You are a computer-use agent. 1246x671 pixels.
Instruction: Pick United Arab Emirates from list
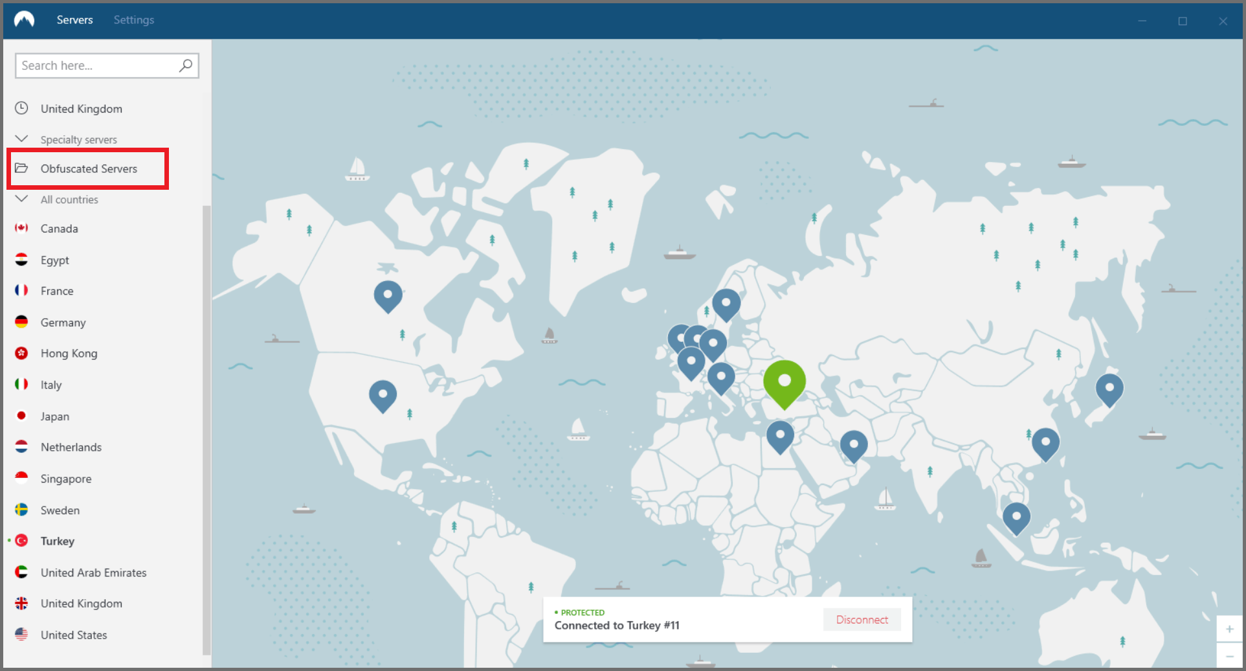(x=93, y=573)
